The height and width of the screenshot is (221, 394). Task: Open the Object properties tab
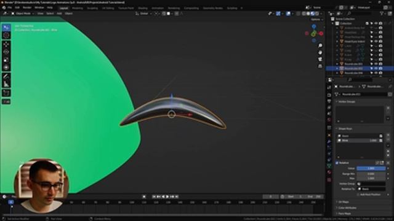click(x=329, y=136)
